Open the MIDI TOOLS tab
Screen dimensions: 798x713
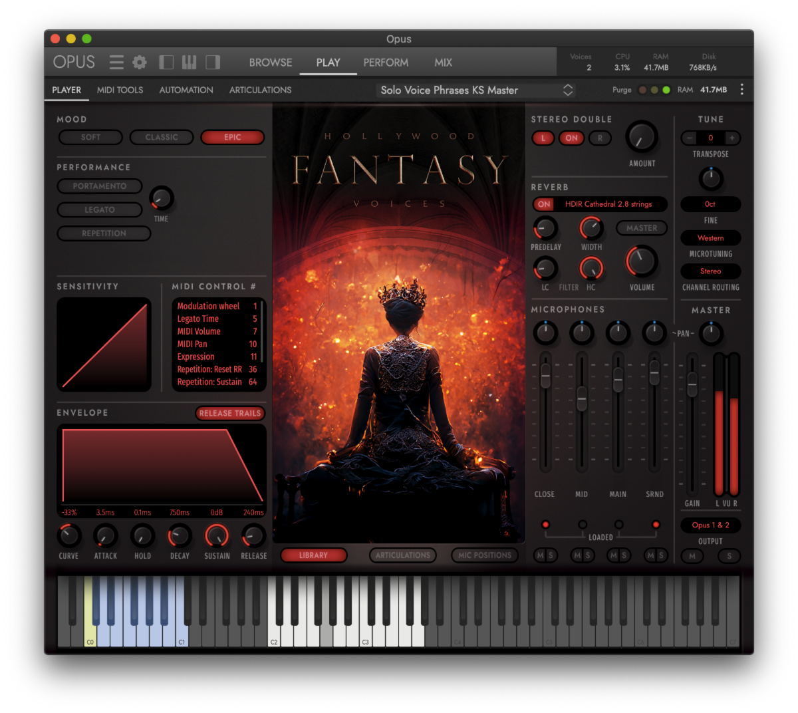pos(120,90)
